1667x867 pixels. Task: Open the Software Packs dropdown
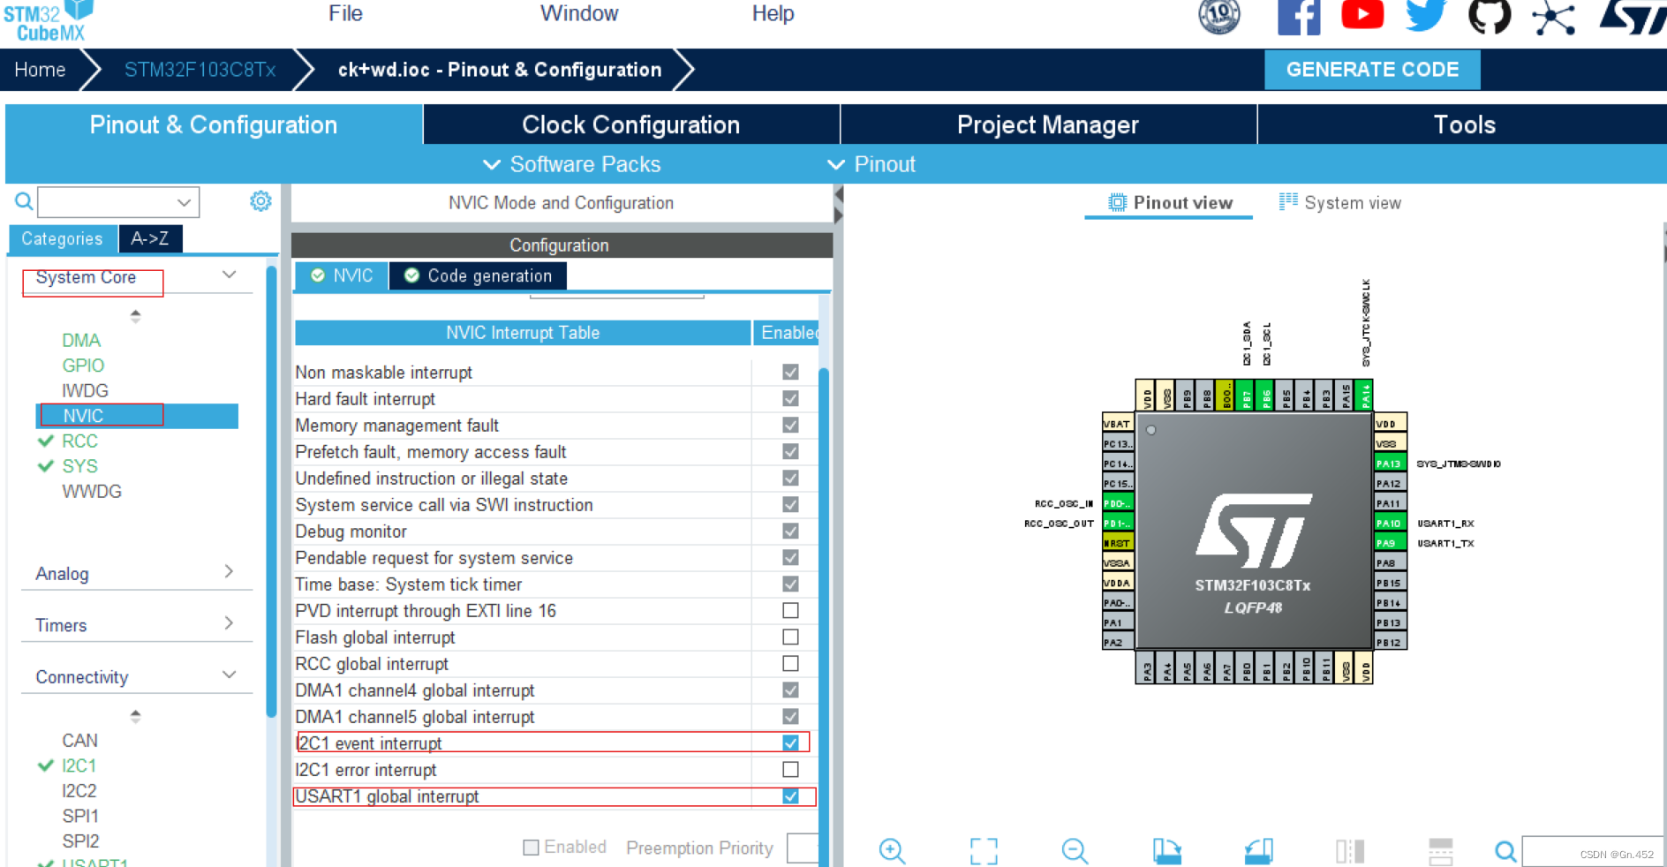tap(571, 164)
